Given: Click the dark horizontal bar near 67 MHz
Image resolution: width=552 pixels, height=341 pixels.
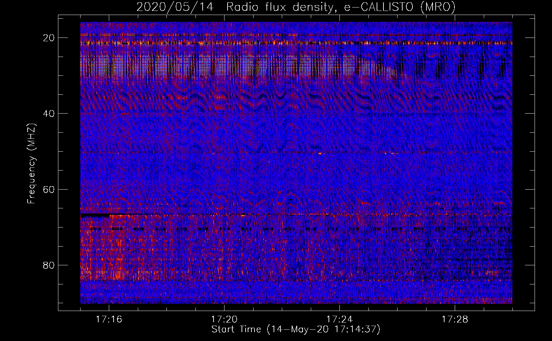Looking at the screenshot, I should 95,215.
